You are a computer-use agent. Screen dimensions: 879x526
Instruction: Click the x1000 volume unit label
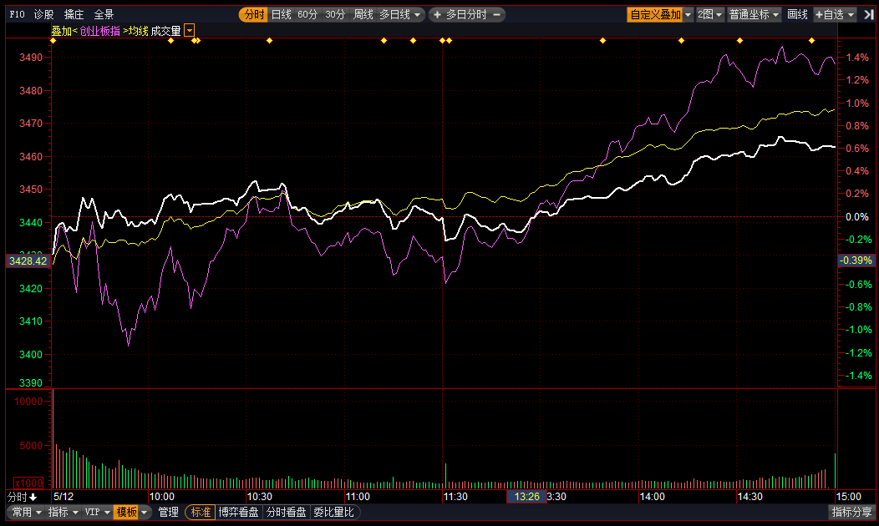pos(28,483)
